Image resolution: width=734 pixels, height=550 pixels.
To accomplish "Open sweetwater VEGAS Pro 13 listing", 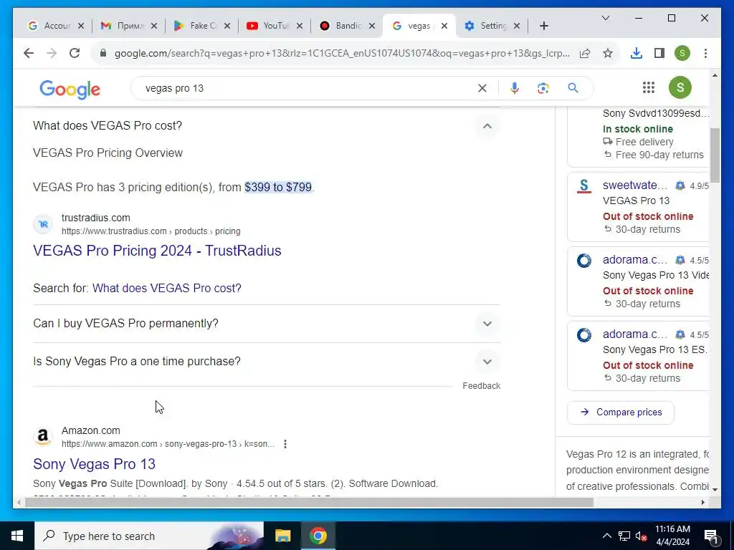I will tap(639, 207).
